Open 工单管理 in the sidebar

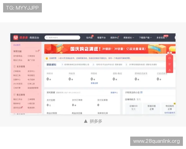point(31,99)
